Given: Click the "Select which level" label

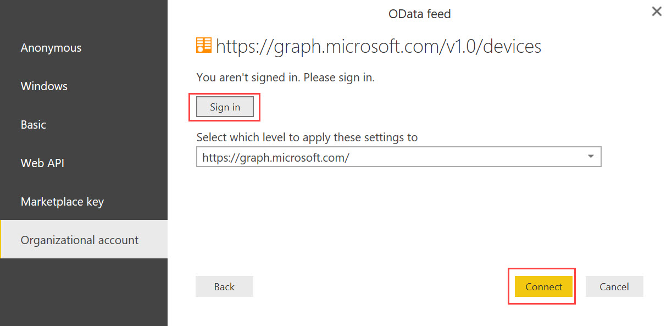Looking at the screenshot, I should click(x=307, y=137).
